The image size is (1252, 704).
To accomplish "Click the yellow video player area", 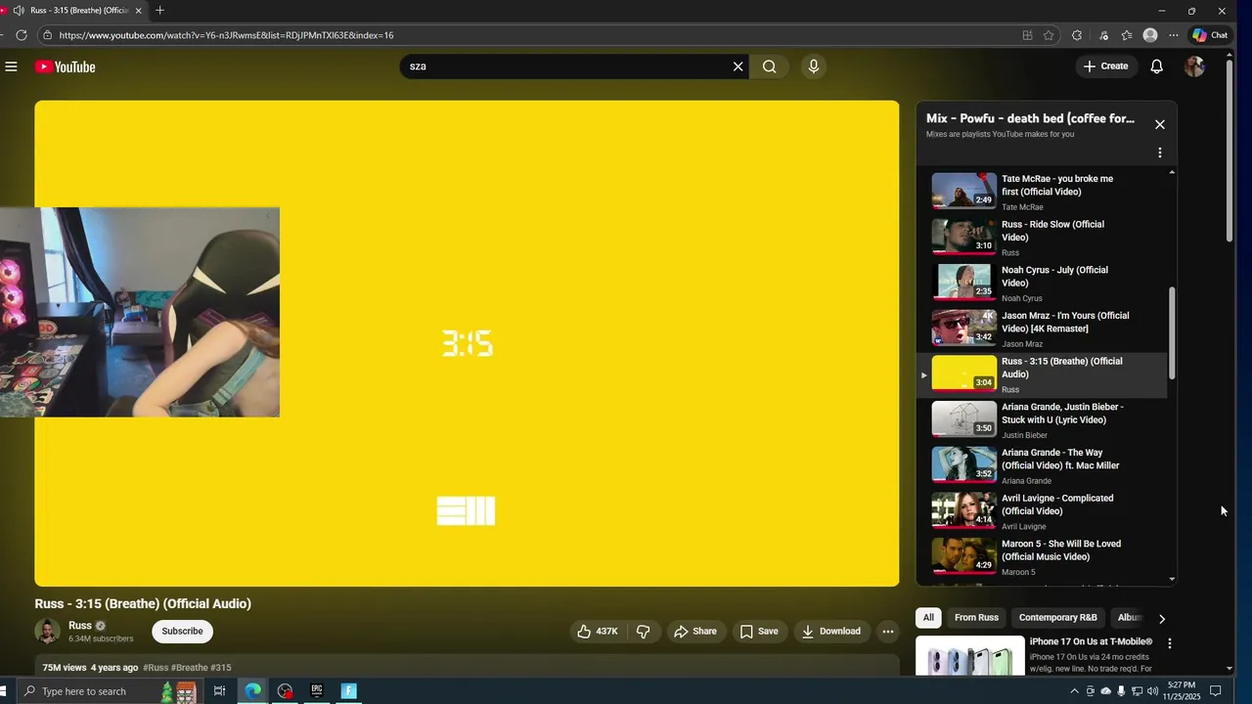I will 467,343.
